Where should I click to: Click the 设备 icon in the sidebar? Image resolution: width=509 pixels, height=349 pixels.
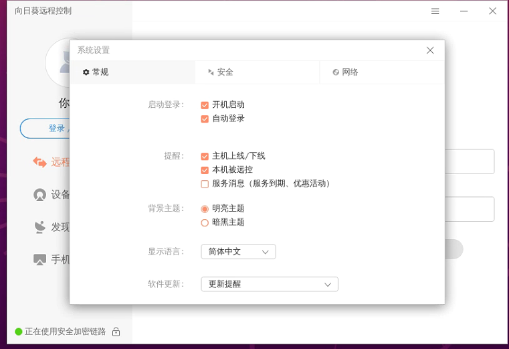pos(40,194)
